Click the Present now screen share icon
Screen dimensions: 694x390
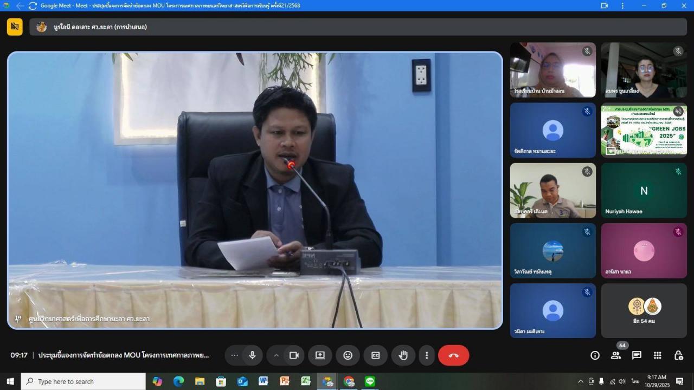click(320, 355)
